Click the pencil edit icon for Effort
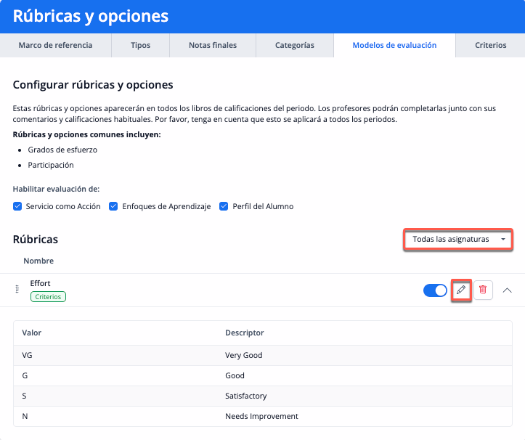Image resolution: width=525 pixels, height=440 pixels. tap(461, 290)
